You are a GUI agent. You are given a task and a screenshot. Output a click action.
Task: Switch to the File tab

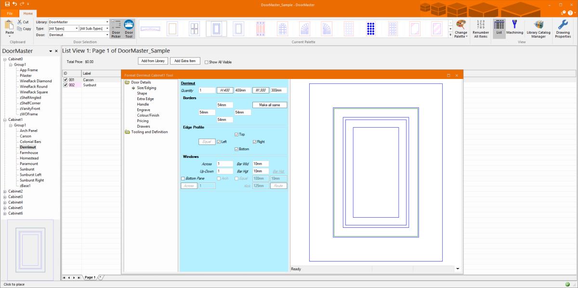(x=9, y=13)
